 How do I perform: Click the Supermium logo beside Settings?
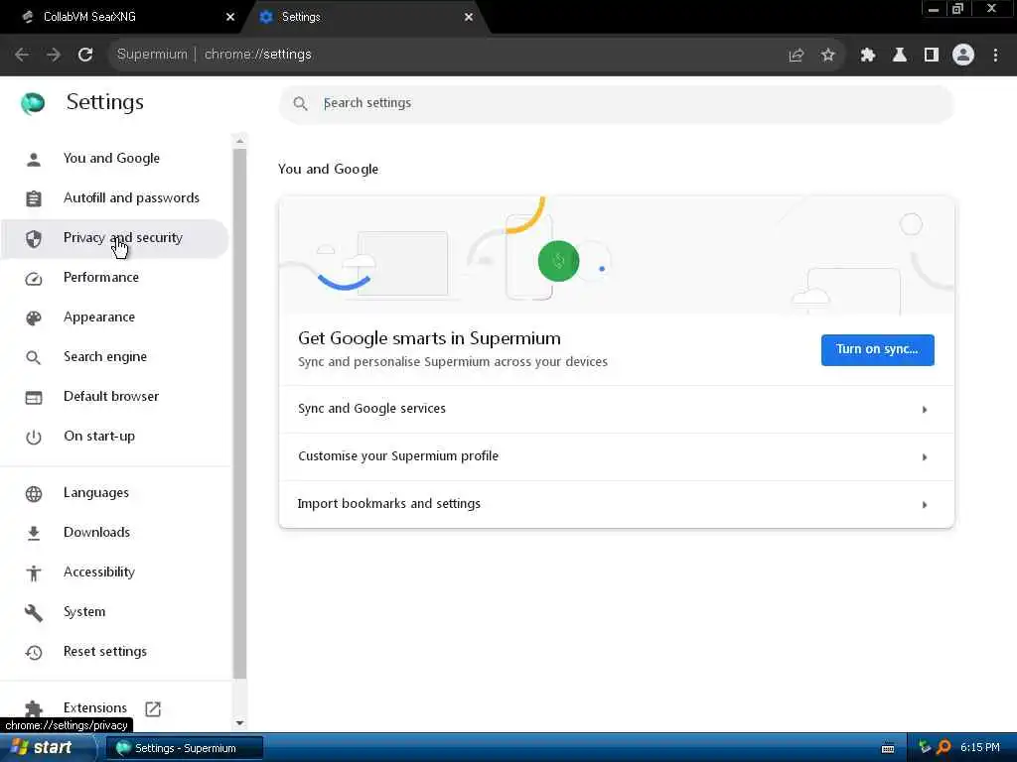point(33,102)
